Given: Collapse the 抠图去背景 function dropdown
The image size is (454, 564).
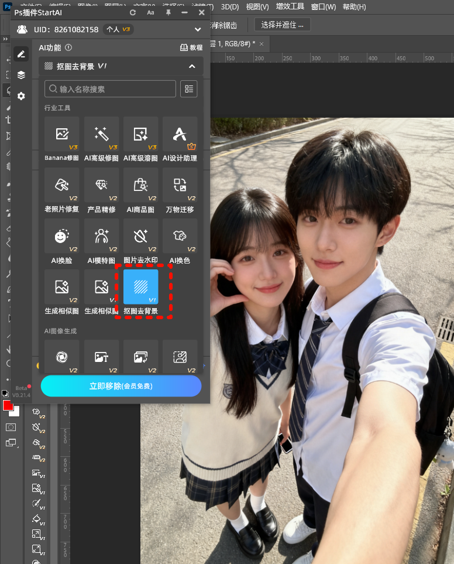Looking at the screenshot, I should click(192, 67).
